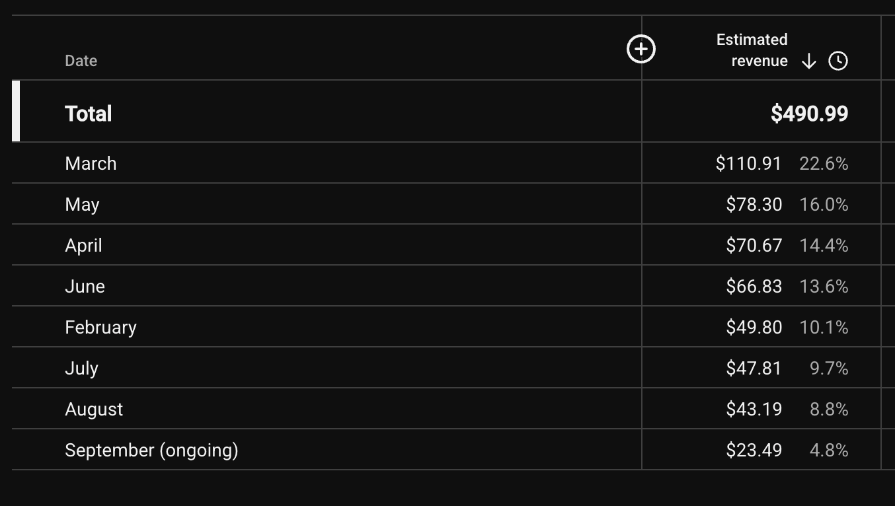This screenshot has height=506, width=895.
Task: Click the $110.91 March revenue cell
Action: [x=748, y=163]
